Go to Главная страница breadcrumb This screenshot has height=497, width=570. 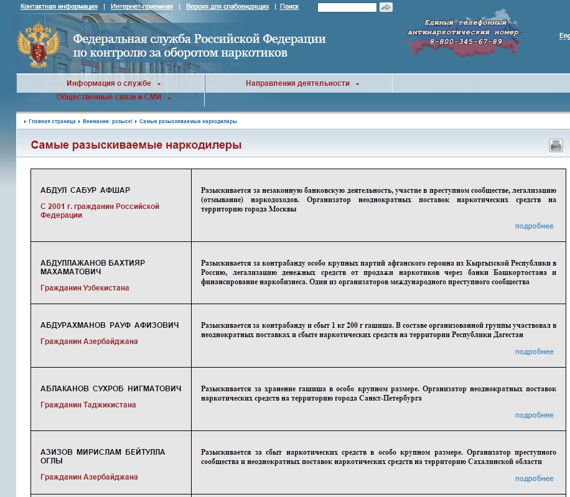(52, 121)
